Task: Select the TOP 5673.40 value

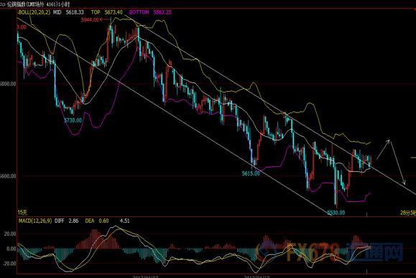Action: click(106, 12)
